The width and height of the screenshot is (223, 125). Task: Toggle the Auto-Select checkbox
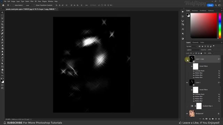(14, 5)
